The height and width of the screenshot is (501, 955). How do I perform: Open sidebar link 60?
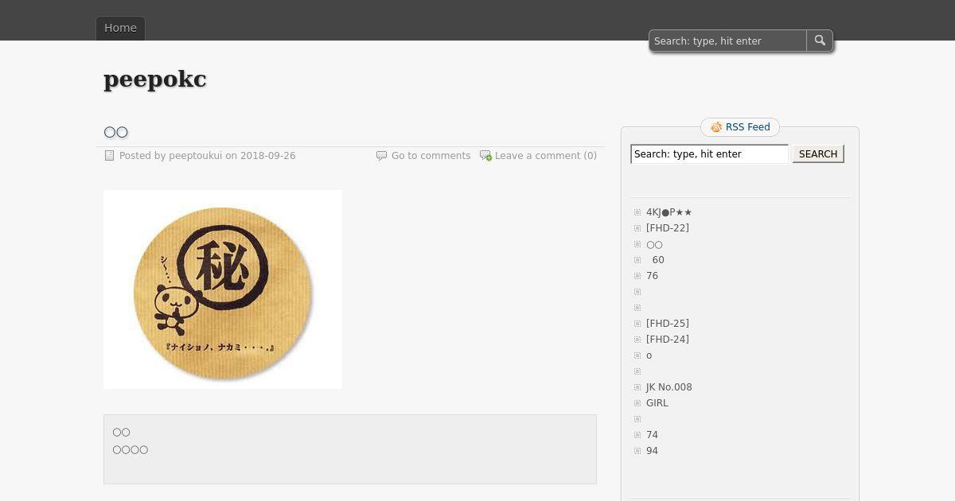[x=658, y=260]
